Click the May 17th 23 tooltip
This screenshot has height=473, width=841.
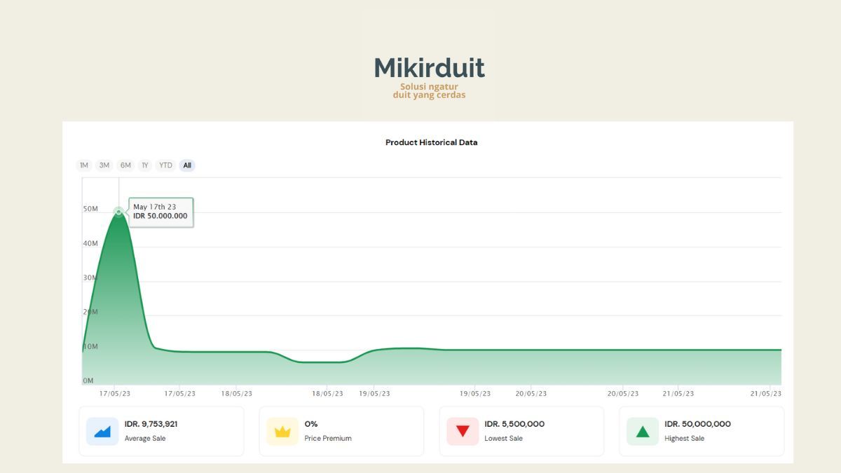click(x=161, y=212)
